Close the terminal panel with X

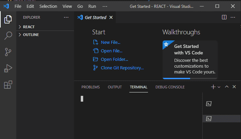(234, 87)
